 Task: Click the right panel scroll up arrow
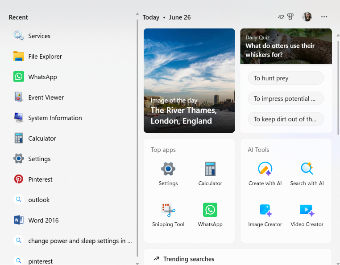pyautogui.click(x=338, y=35)
